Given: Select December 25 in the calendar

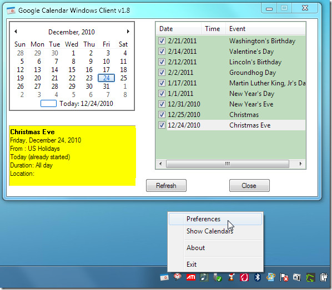Looking at the screenshot, I should click(124, 78).
